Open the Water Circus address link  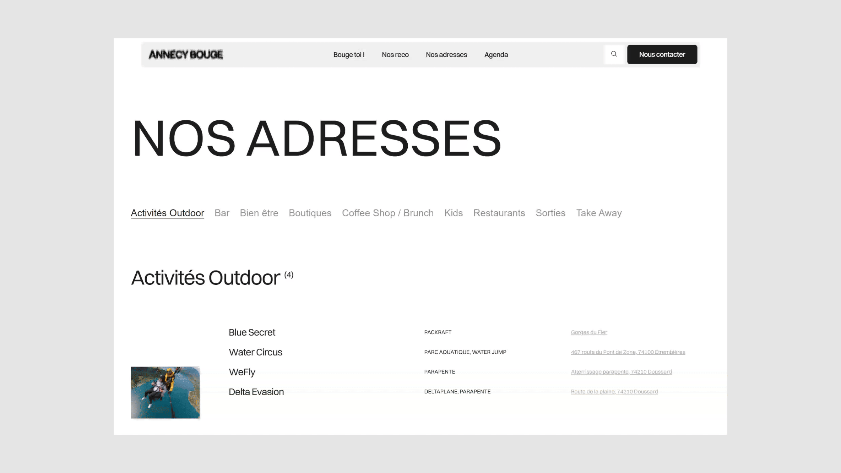[x=628, y=352]
